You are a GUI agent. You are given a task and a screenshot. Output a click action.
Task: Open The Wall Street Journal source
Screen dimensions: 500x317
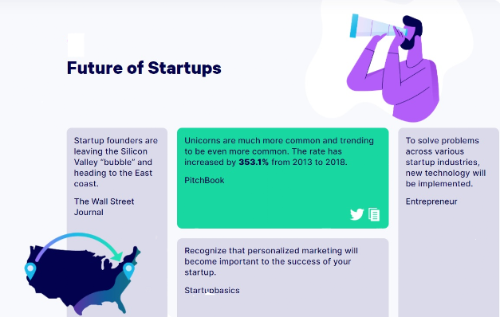(104, 207)
